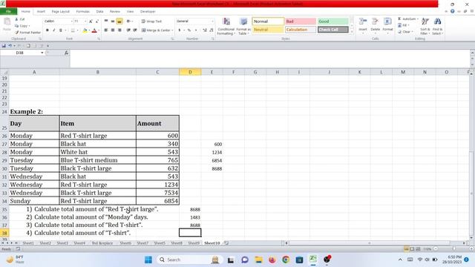Increase font size with Grow Font icon
The image size is (475, 267).
91,22
